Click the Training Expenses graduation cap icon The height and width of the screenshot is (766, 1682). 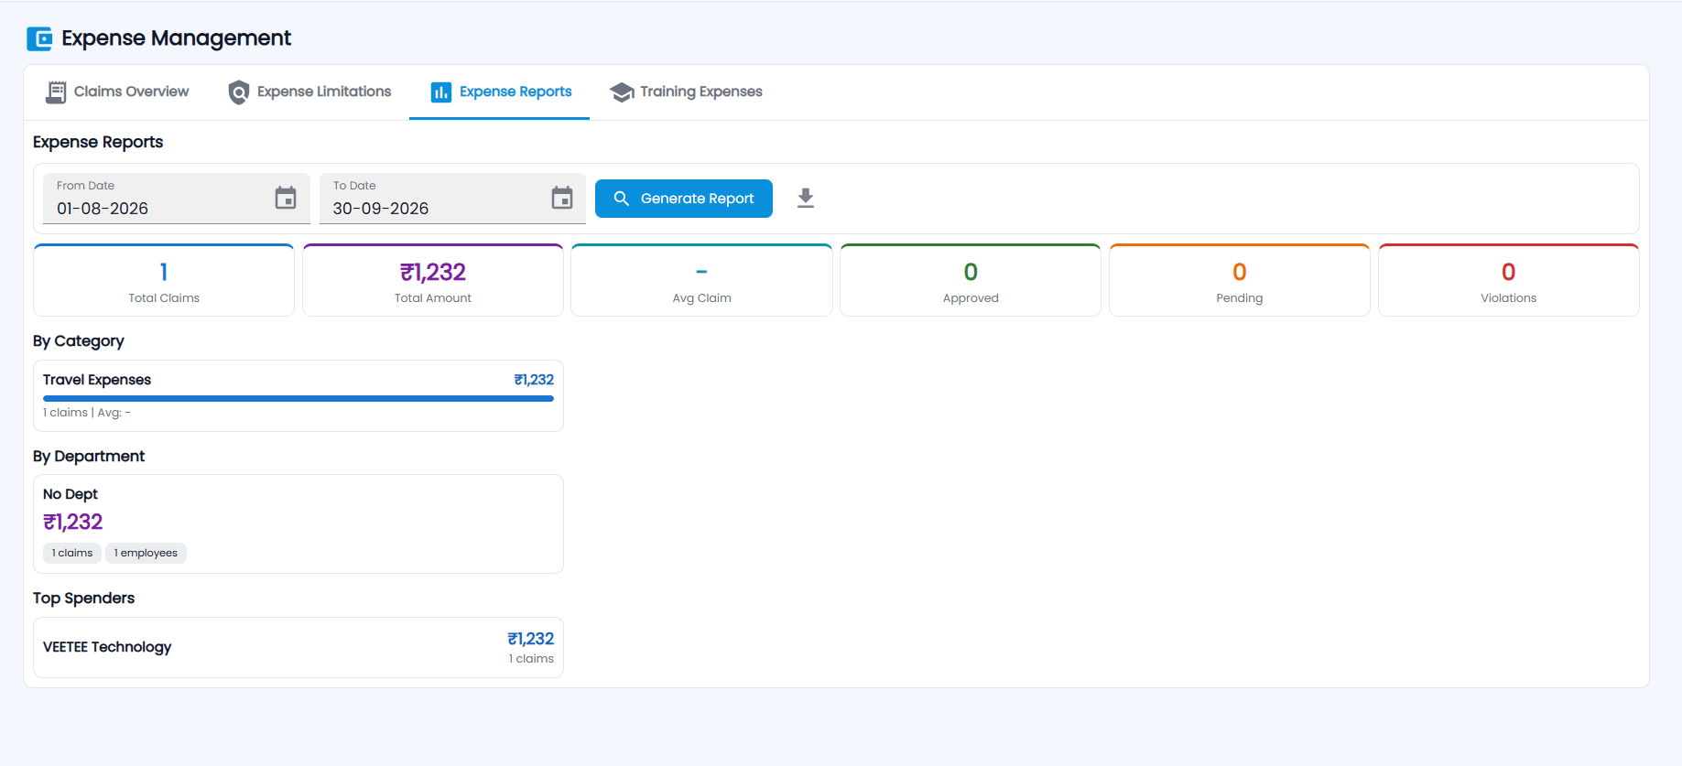point(622,92)
